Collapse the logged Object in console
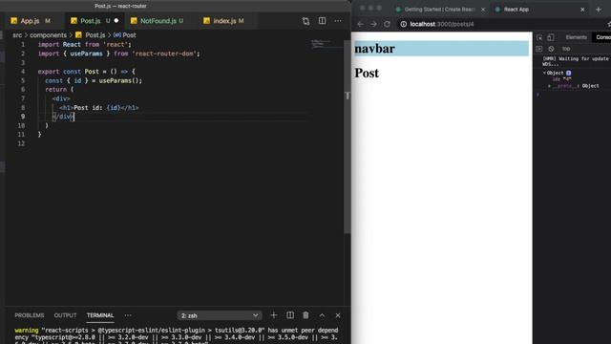This screenshot has height=344, width=611. point(544,73)
